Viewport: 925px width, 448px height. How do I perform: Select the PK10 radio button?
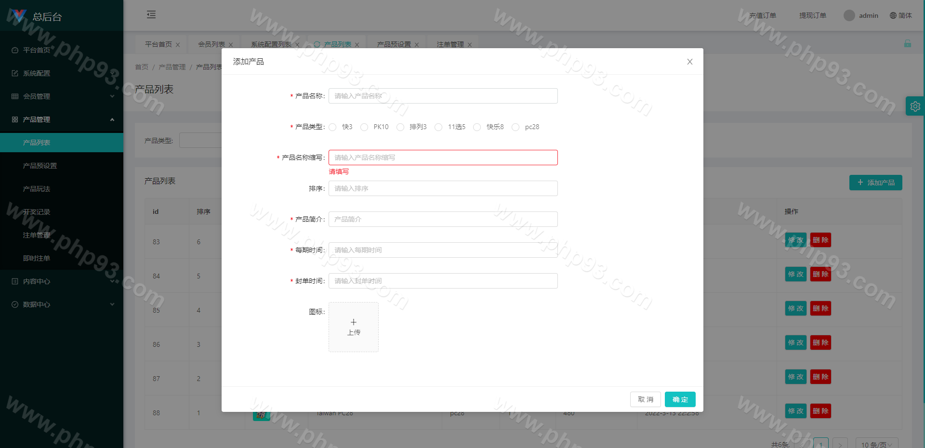click(x=364, y=127)
